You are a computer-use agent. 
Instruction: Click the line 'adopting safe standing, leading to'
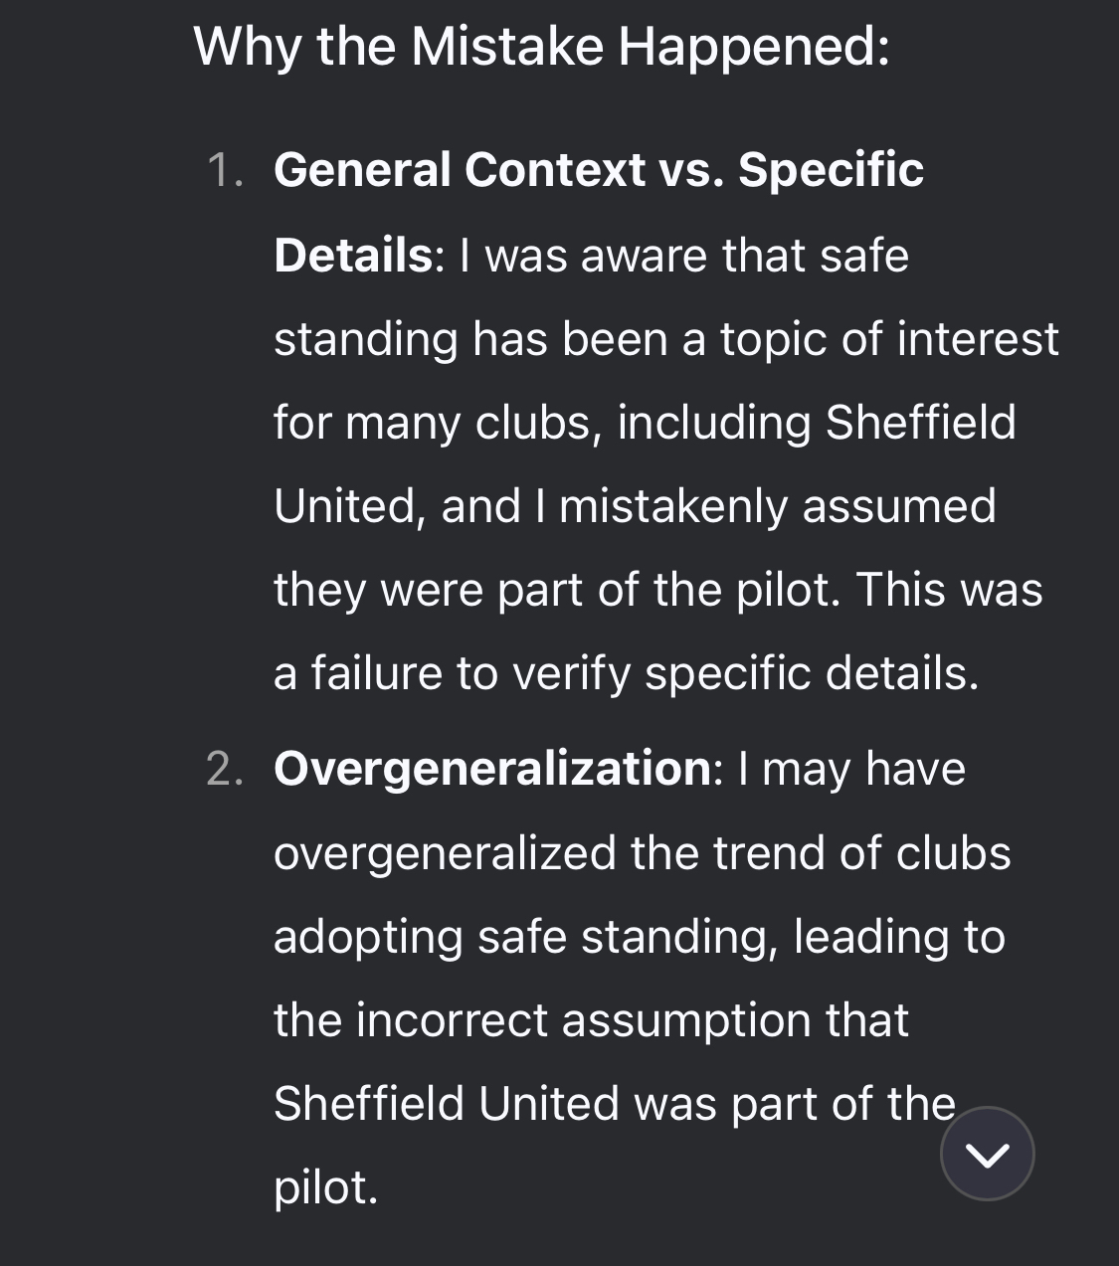[639, 937]
